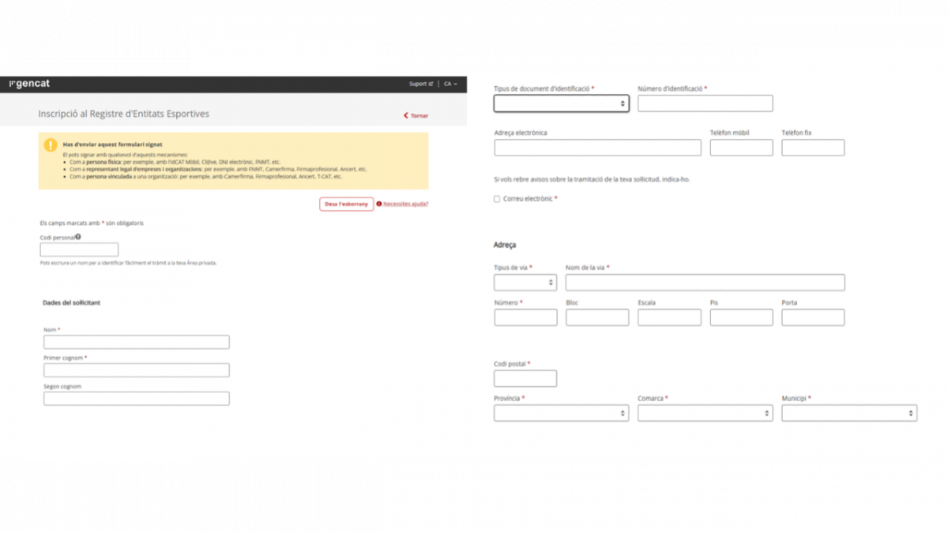Expand the Província dropdown
The height and width of the screenshot is (533, 948).
click(561, 413)
